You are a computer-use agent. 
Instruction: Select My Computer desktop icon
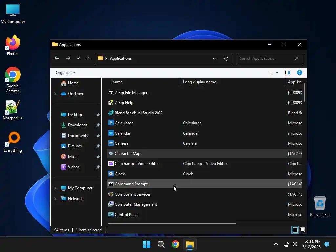(13, 13)
